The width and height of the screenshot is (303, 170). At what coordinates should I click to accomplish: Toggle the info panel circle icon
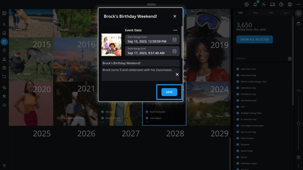298,13
